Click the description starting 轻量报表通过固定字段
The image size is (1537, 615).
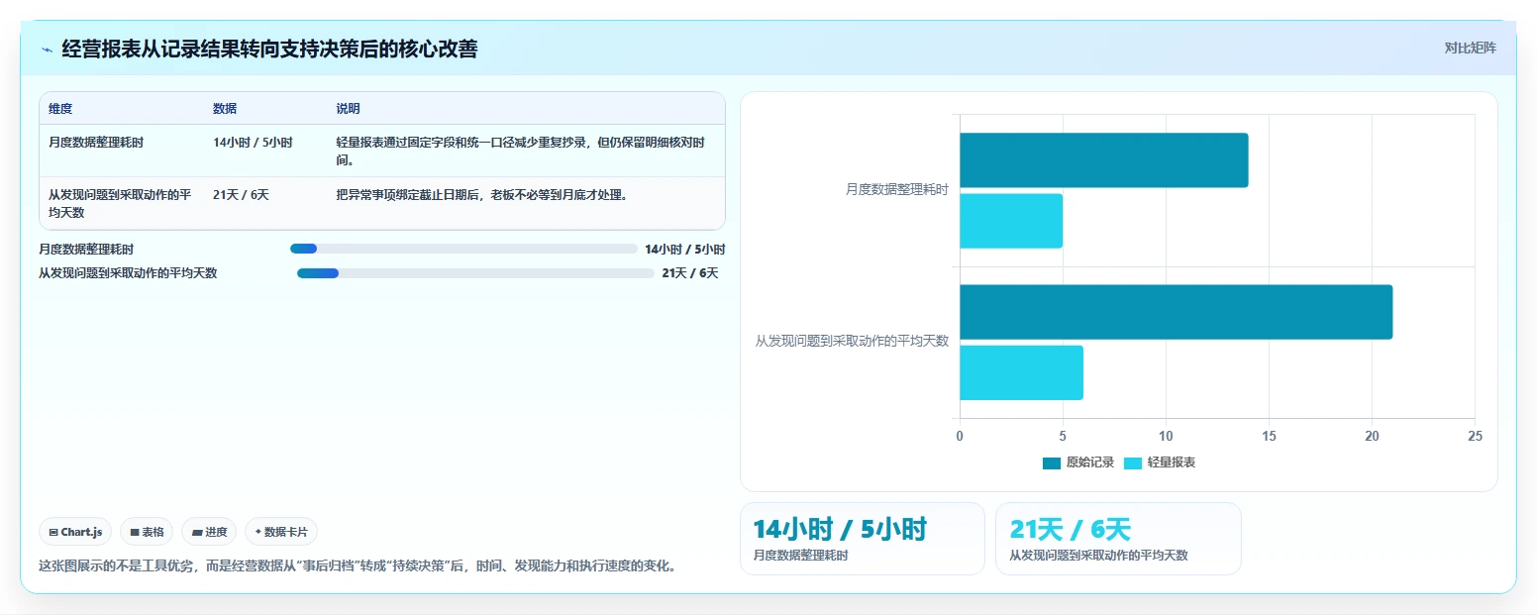(521, 152)
